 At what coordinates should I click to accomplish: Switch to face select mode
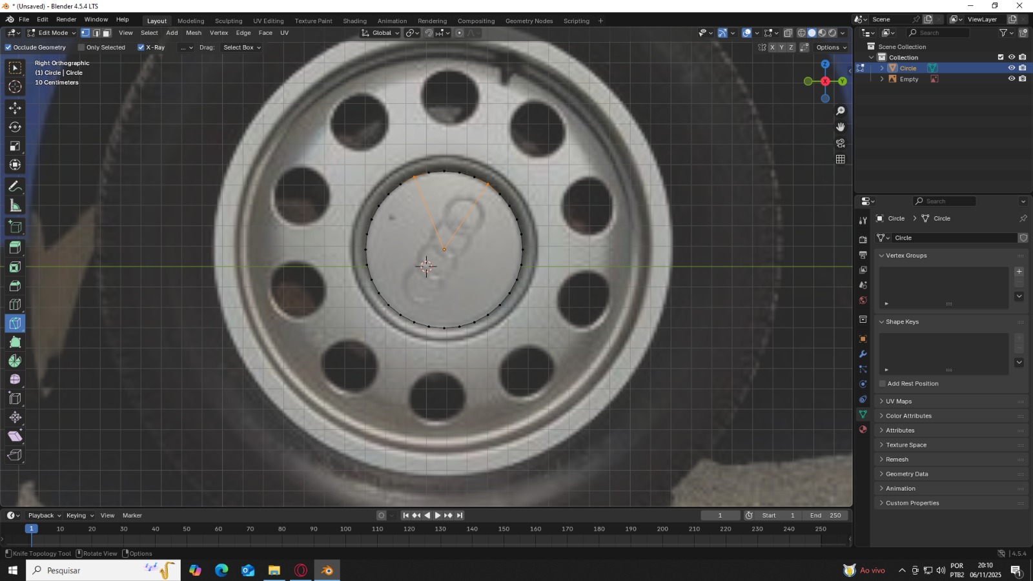(107, 33)
